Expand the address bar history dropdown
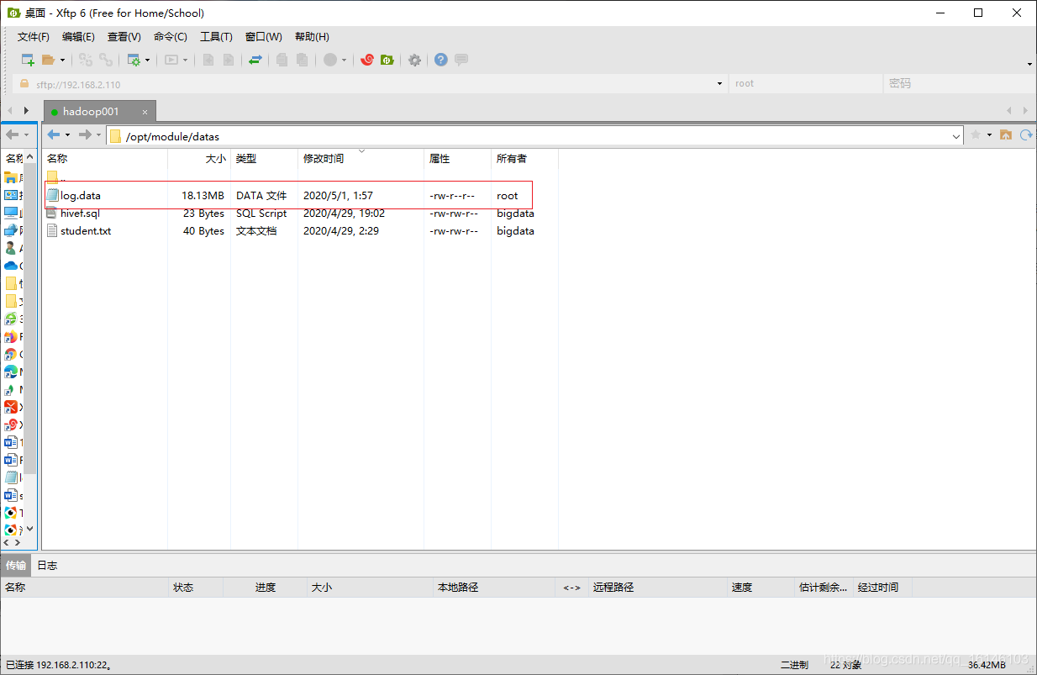Viewport: 1037px width, 675px height. pyautogui.click(x=719, y=84)
